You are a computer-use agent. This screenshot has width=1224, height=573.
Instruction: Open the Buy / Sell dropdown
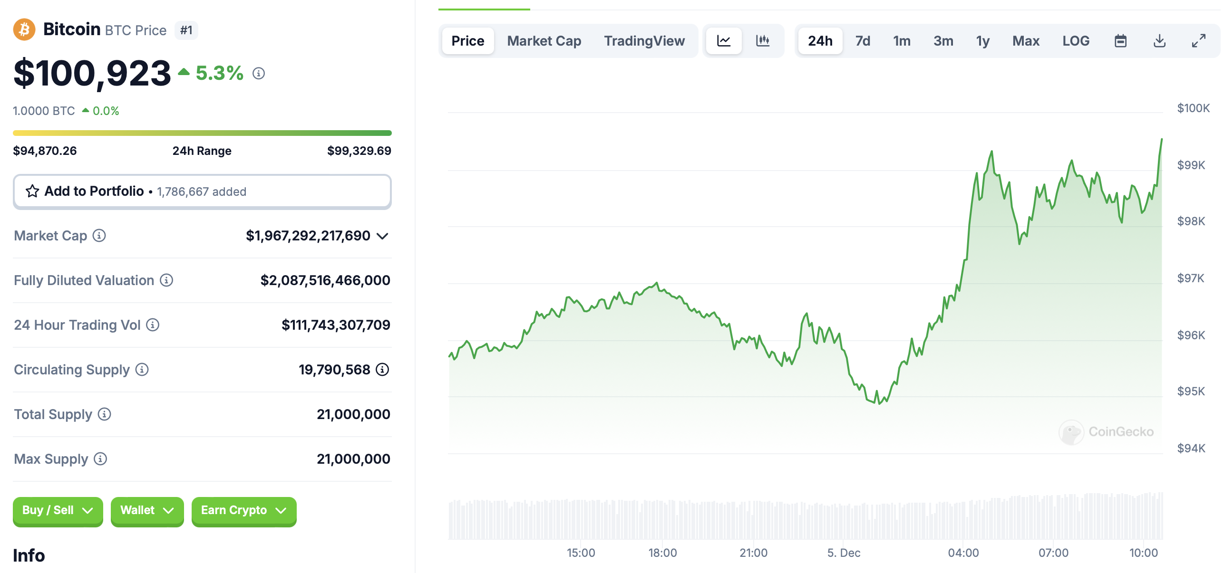coord(58,510)
